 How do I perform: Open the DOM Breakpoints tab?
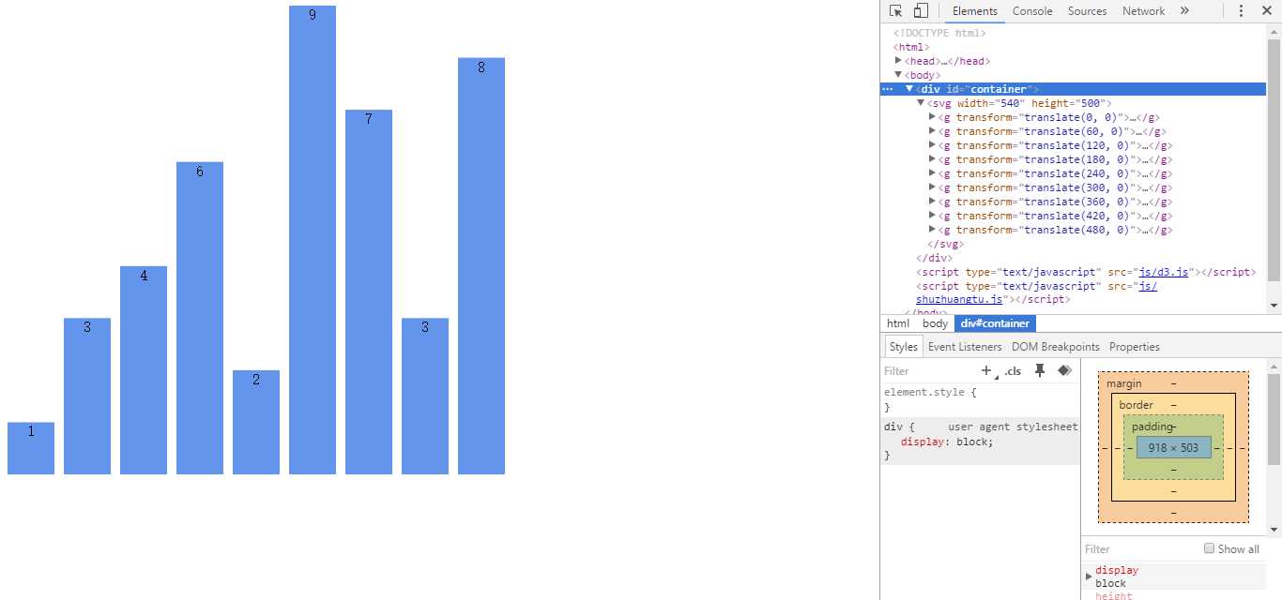click(1055, 347)
